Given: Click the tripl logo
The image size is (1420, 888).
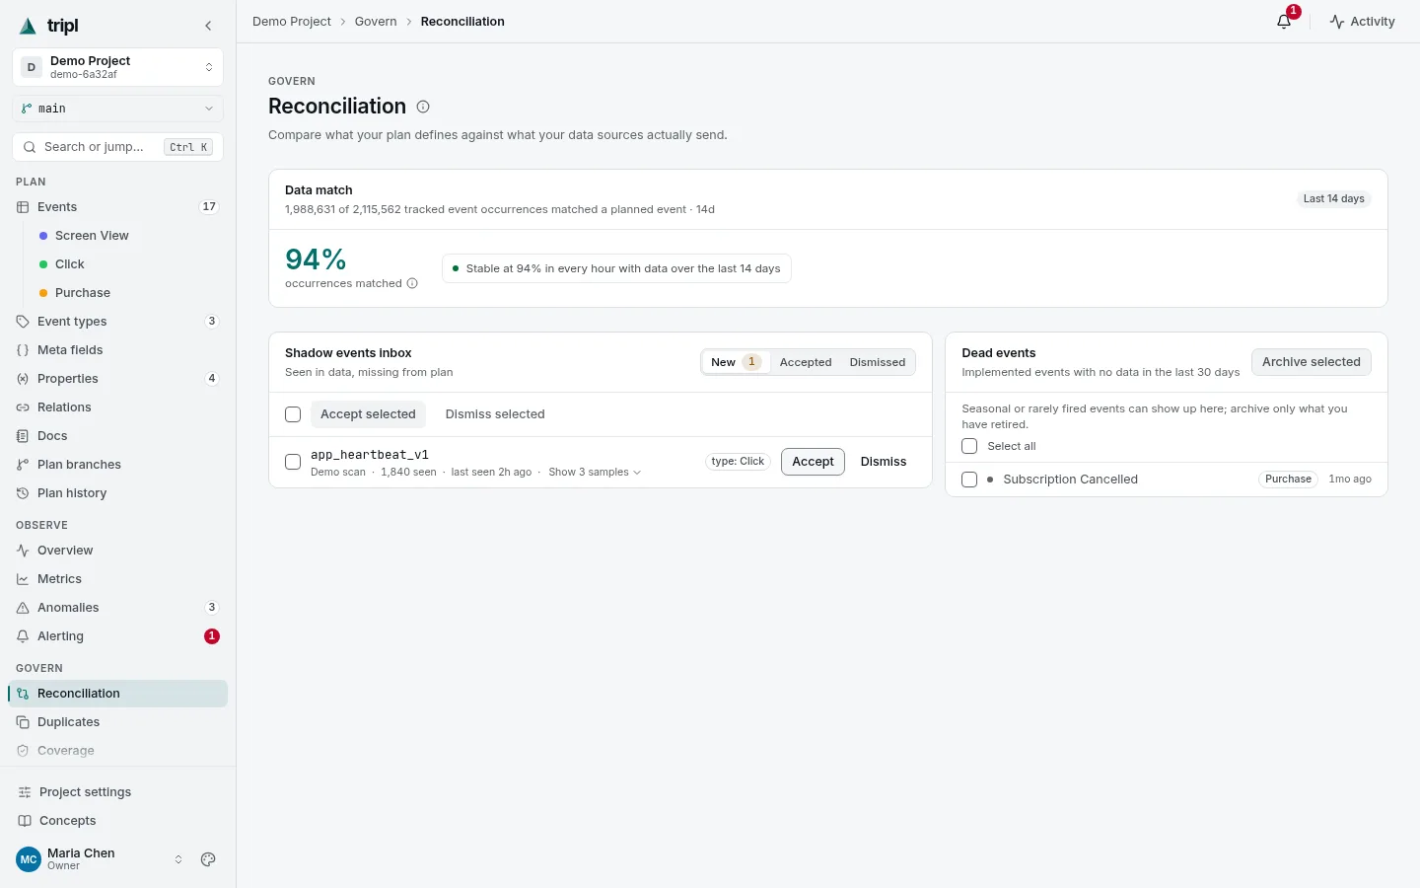Looking at the screenshot, I should (49, 26).
